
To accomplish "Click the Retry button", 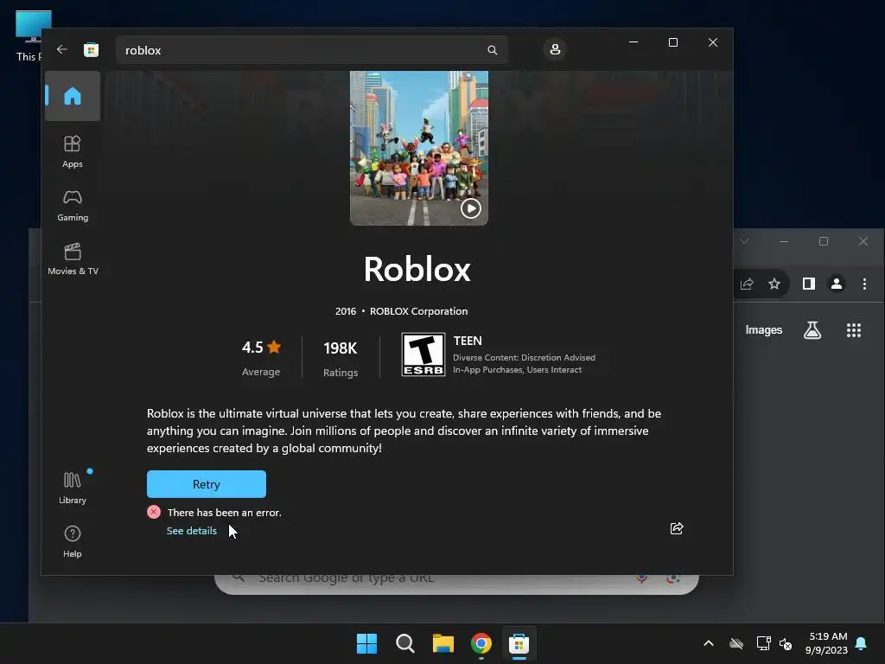I will click(x=206, y=484).
